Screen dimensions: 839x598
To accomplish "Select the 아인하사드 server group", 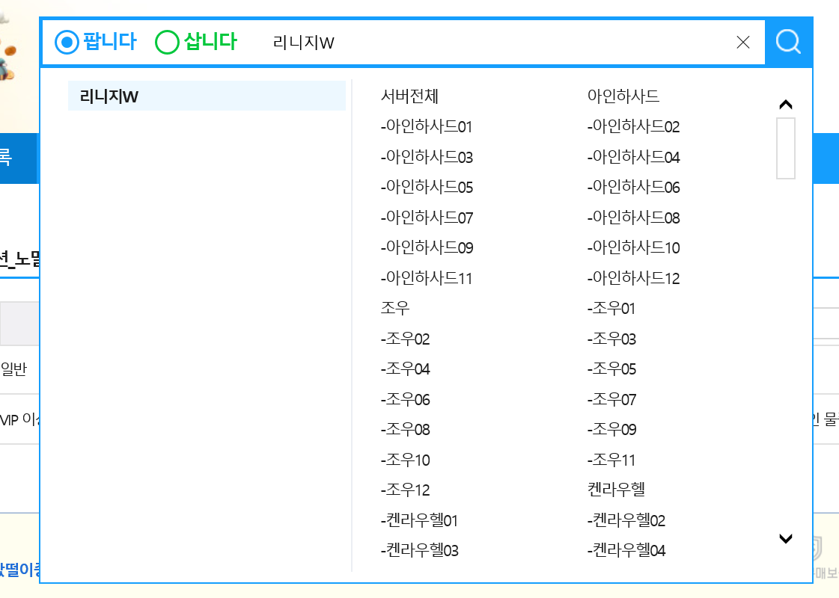I will pos(623,96).
